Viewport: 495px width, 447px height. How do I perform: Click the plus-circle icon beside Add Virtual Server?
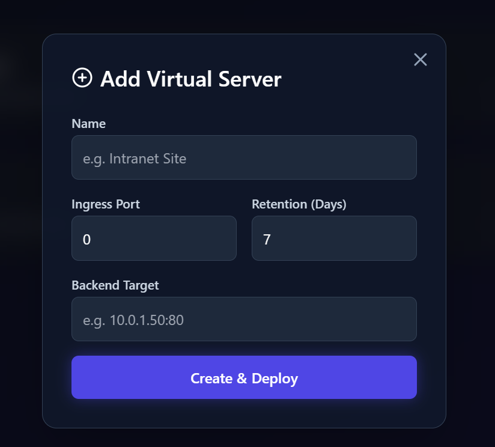click(x=81, y=78)
